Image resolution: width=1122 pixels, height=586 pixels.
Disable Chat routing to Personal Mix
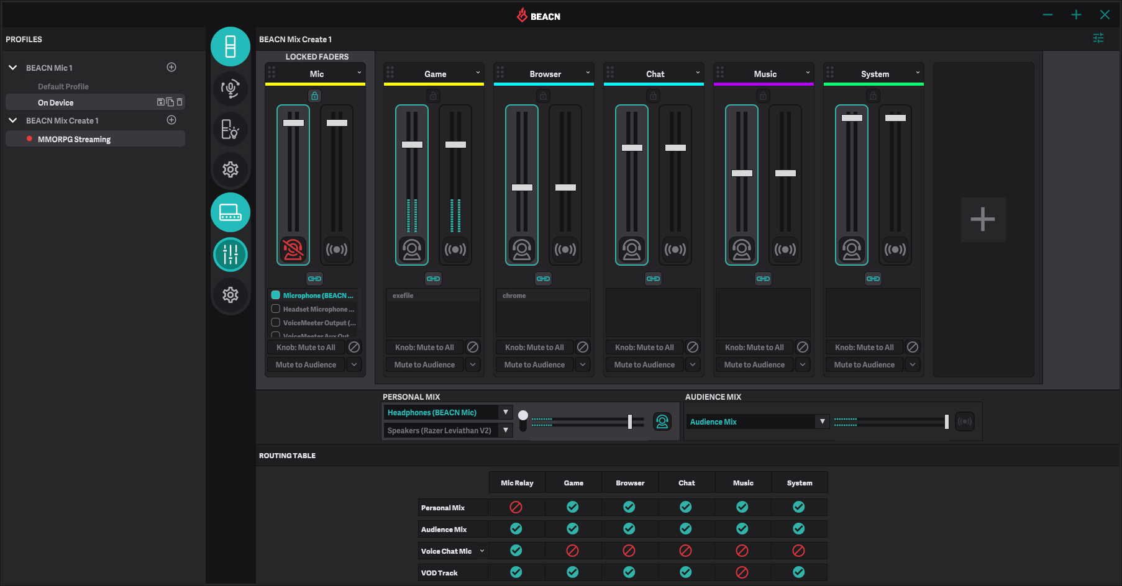(686, 507)
